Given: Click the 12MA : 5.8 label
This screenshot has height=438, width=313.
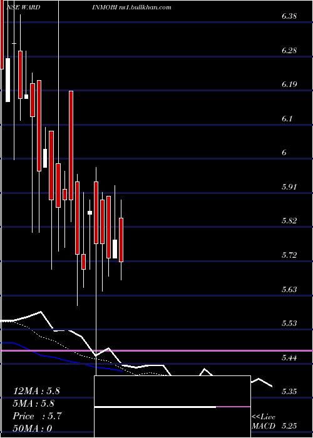Looking at the screenshot, I should tap(36, 391).
